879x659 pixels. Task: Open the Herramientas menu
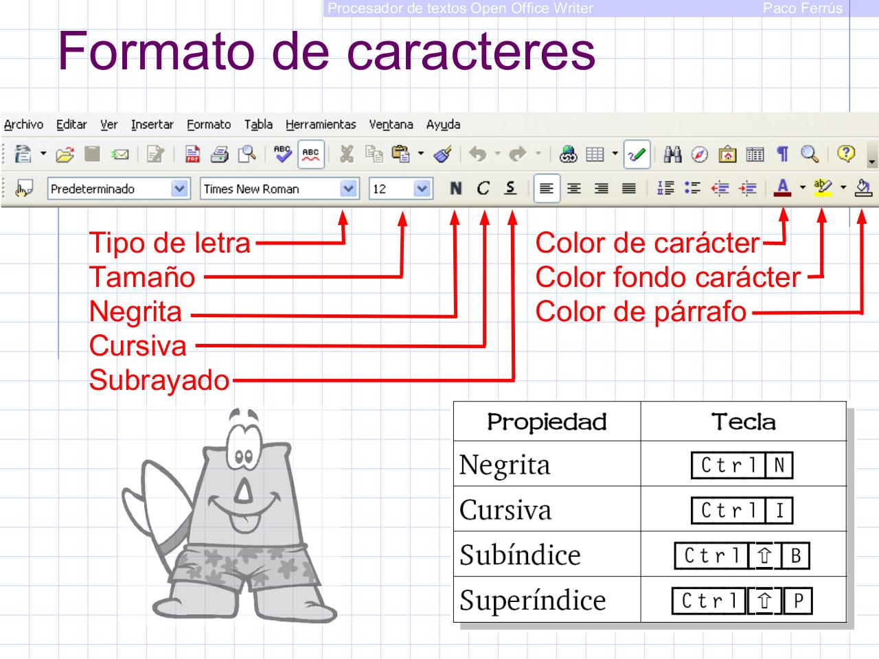[321, 125]
